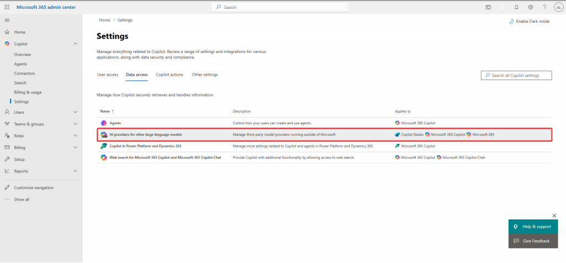The width and height of the screenshot is (566, 263).
Task: Click the Roles icon in sidebar
Action: [7, 136]
